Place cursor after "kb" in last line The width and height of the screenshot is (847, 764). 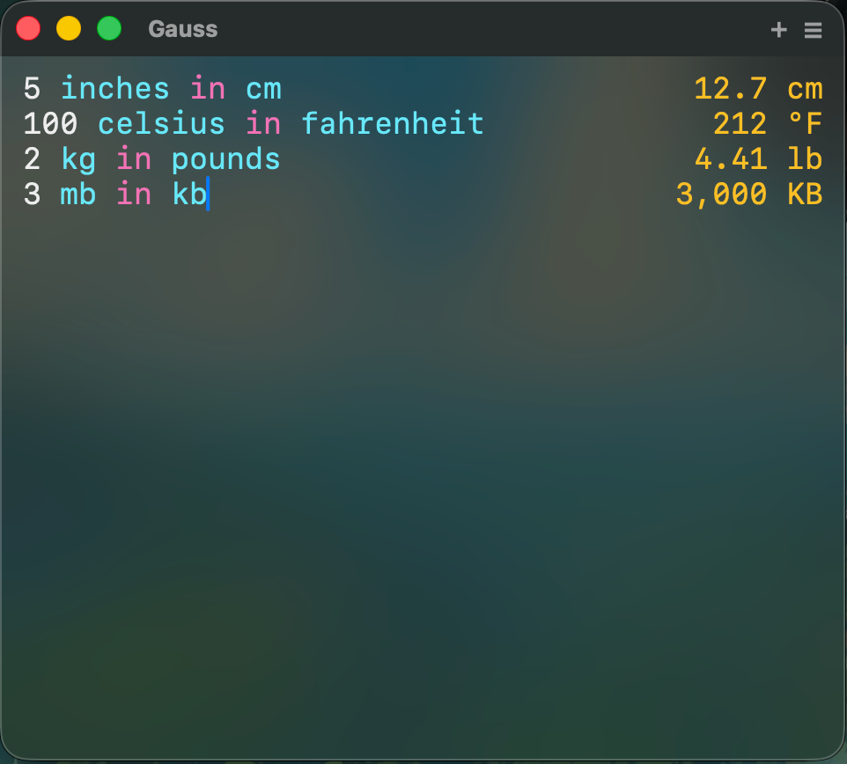[208, 194]
